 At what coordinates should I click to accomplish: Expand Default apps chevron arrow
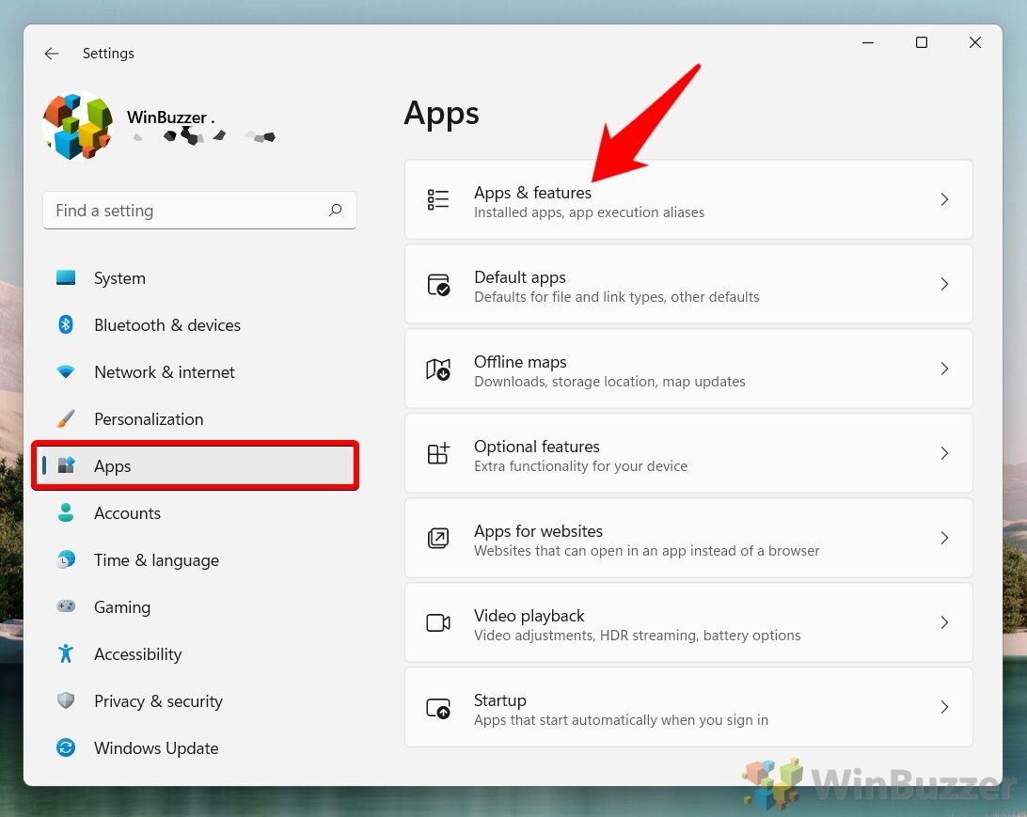(x=944, y=284)
